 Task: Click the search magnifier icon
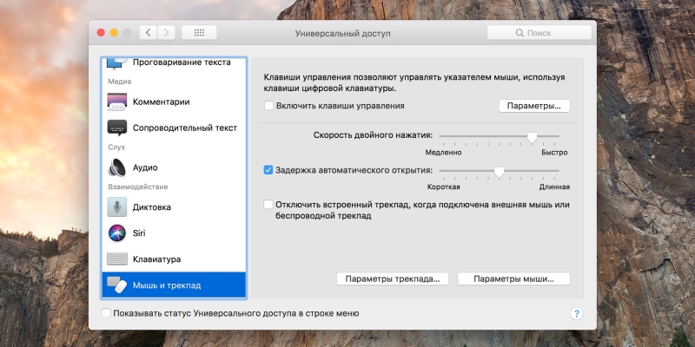[x=520, y=33]
